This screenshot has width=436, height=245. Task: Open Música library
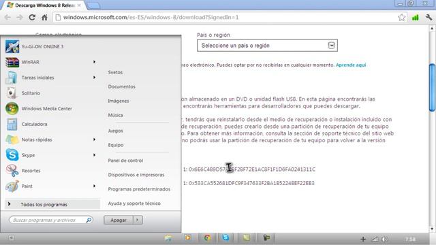point(115,115)
